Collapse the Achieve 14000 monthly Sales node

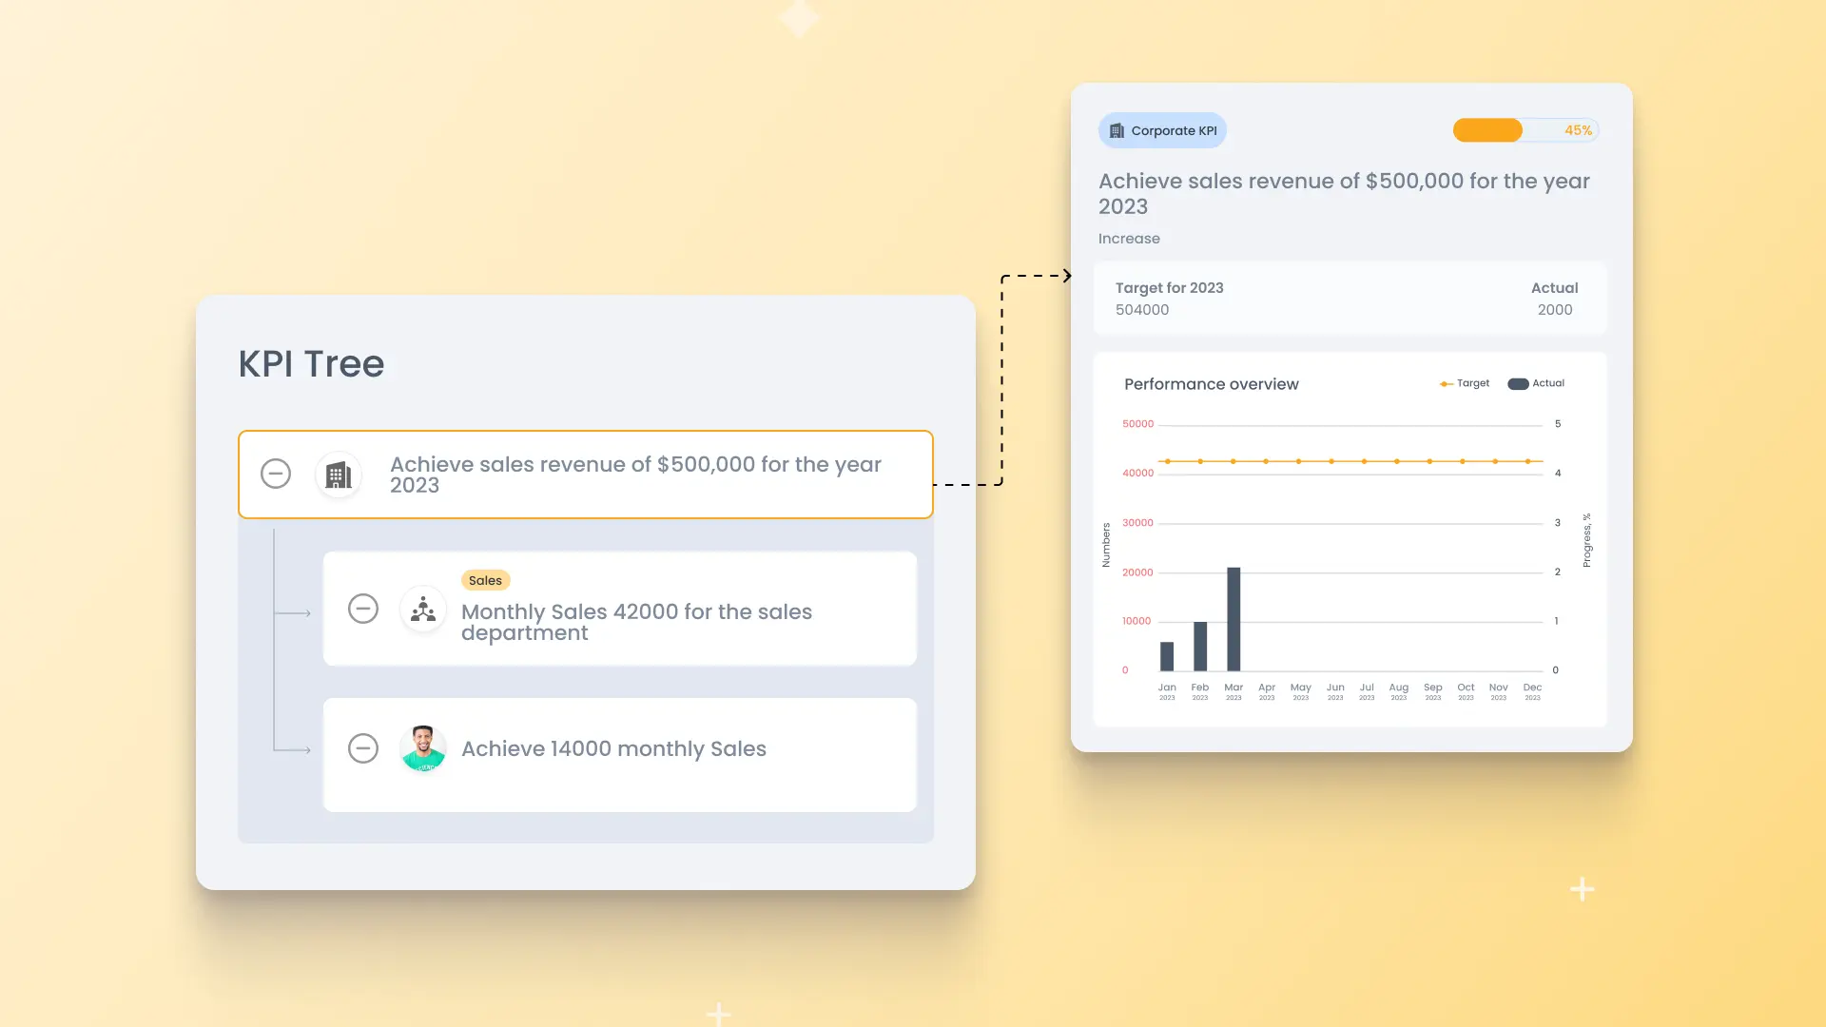click(363, 748)
